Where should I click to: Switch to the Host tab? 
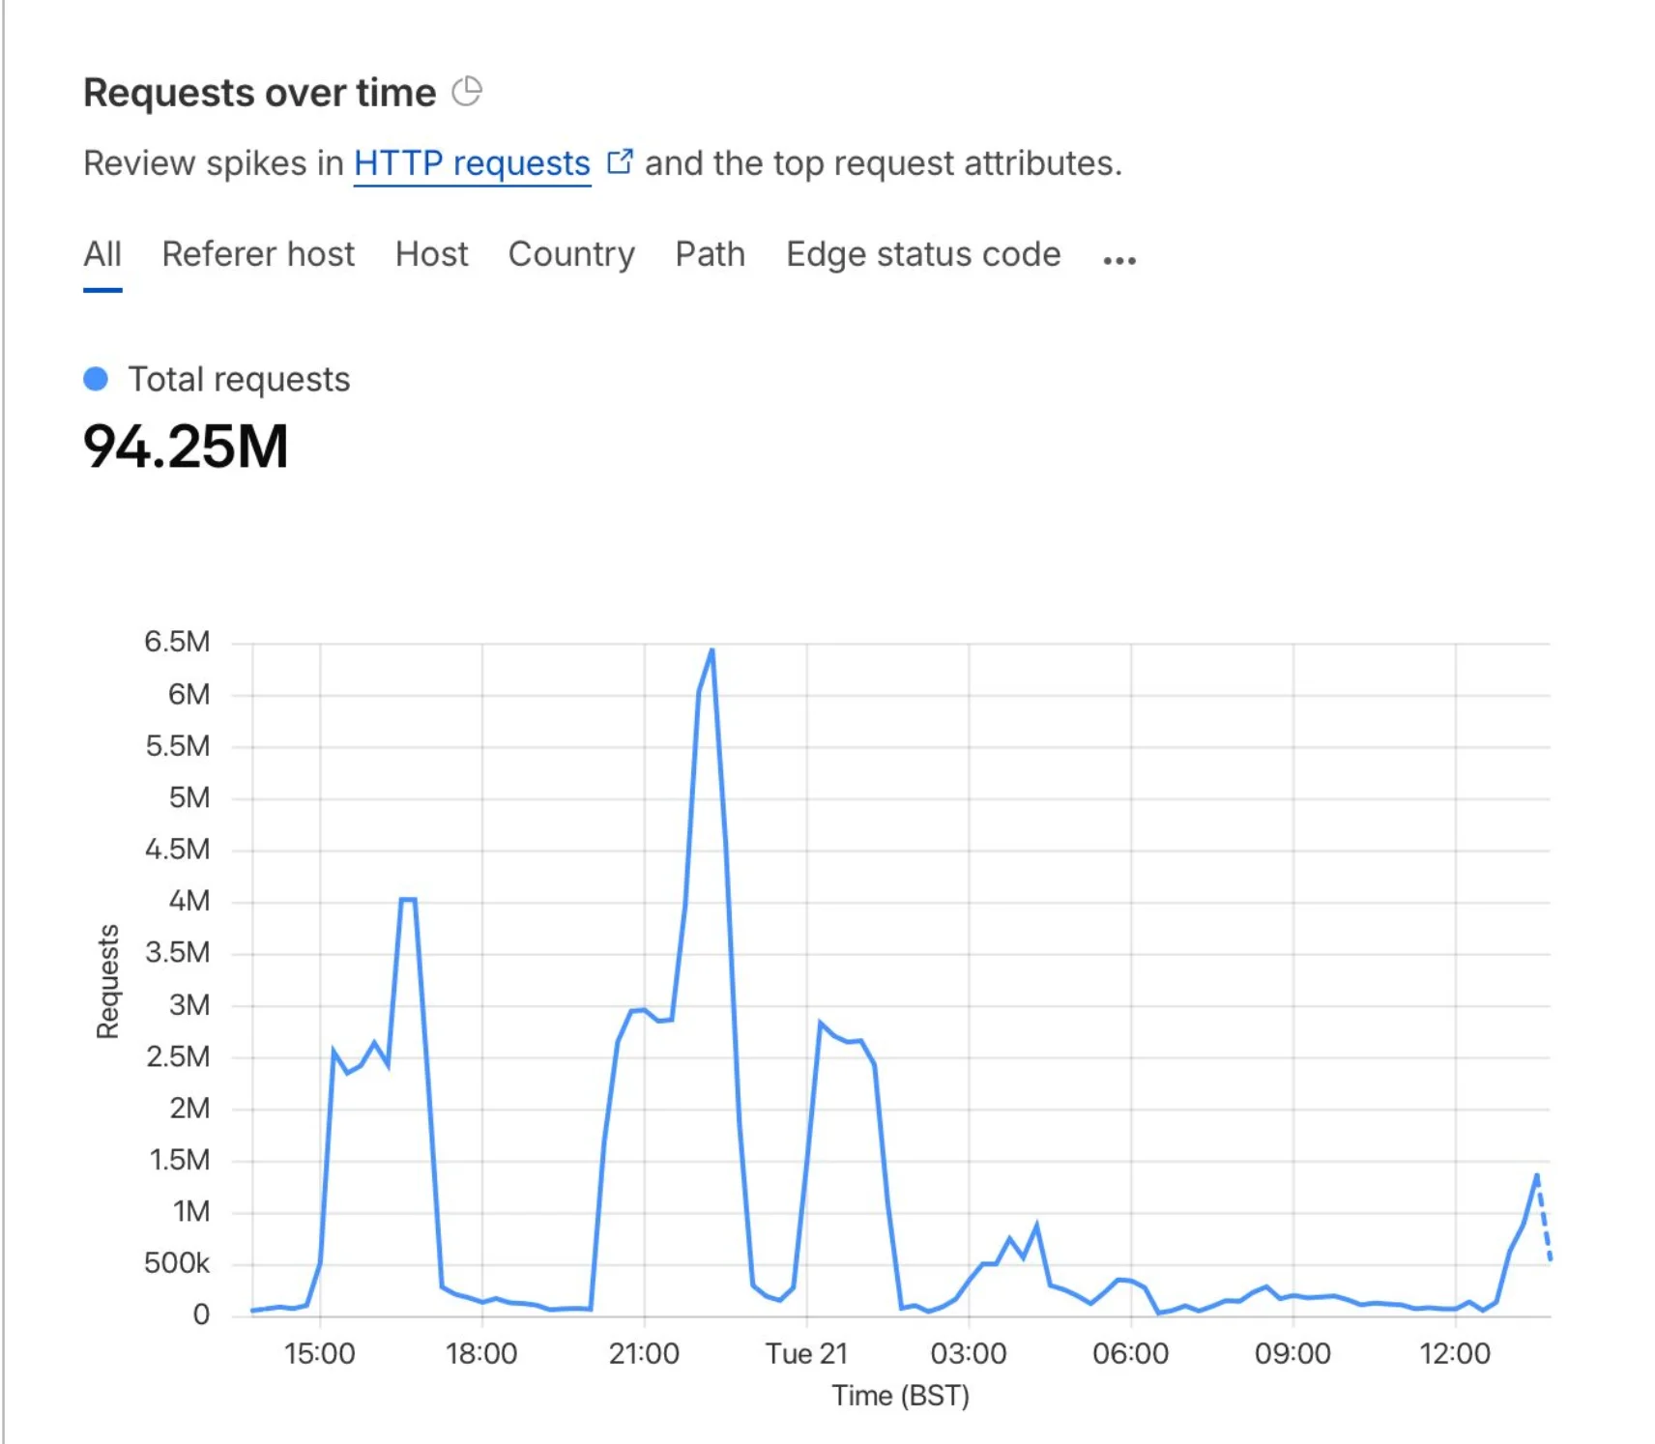click(431, 254)
